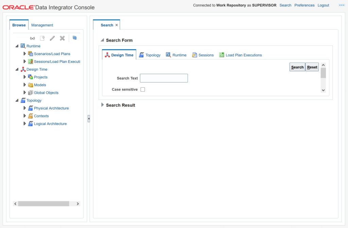Select the Contexts tree label
The width and height of the screenshot is (348, 228).
click(x=41, y=116)
